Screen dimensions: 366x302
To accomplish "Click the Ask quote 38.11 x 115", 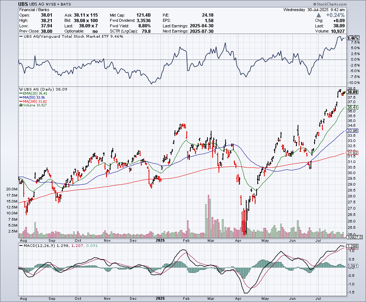I will tap(86, 15).
